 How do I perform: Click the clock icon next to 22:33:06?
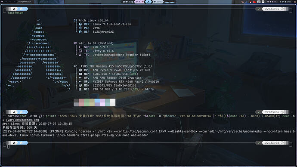(x=282, y=112)
